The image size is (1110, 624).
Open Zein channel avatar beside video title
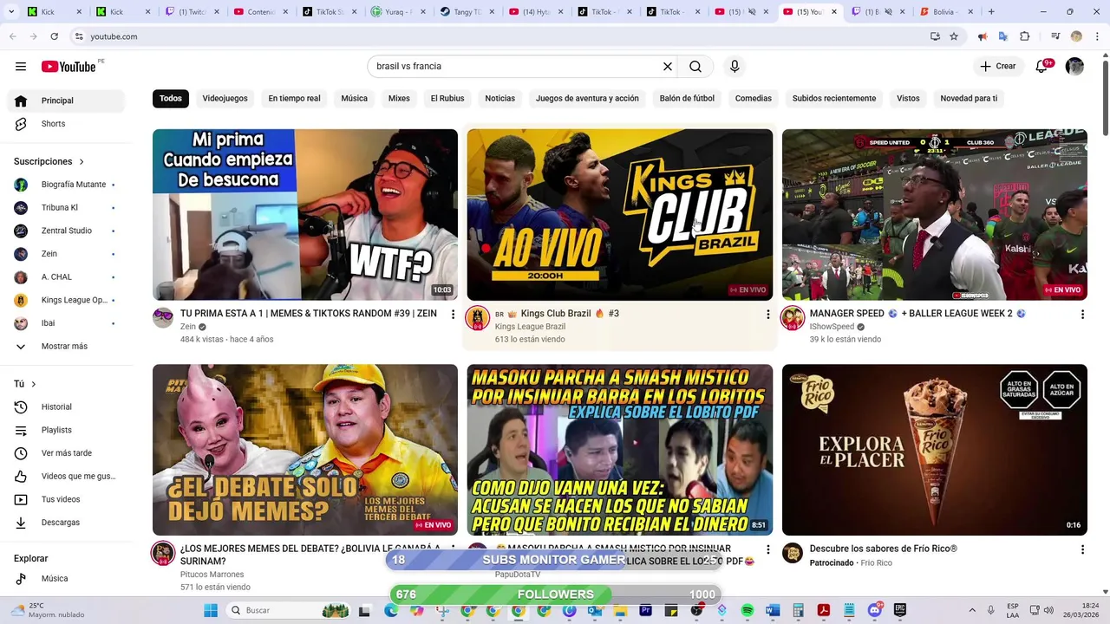tap(163, 318)
